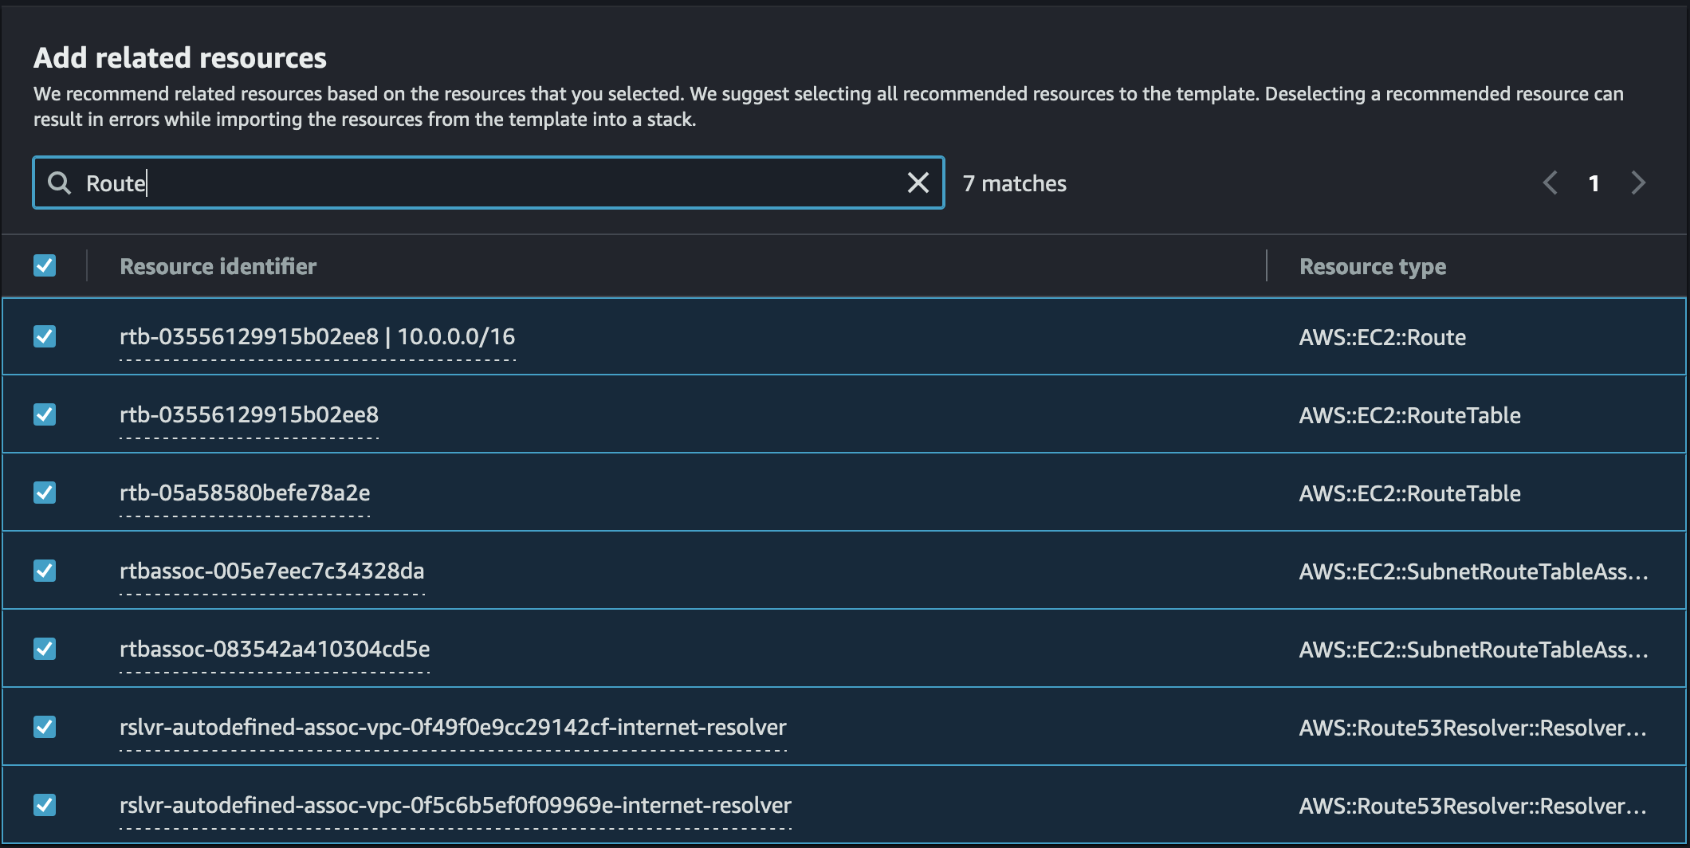Click the search magnifier icon
1690x848 pixels.
click(60, 183)
